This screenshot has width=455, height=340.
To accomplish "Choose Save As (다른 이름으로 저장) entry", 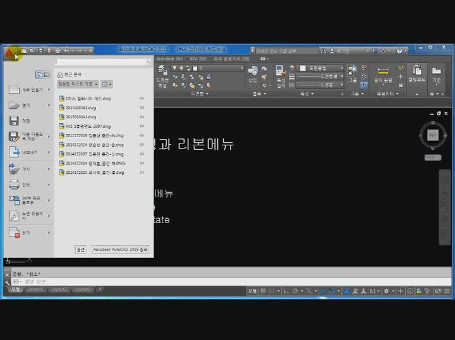I will (x=29, y=137).
